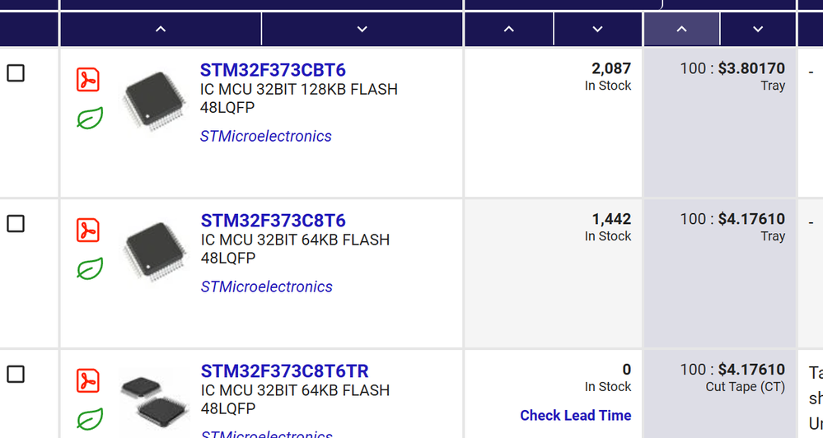Tick the STM32F373C8T6 row checkbox

[16, 224]
